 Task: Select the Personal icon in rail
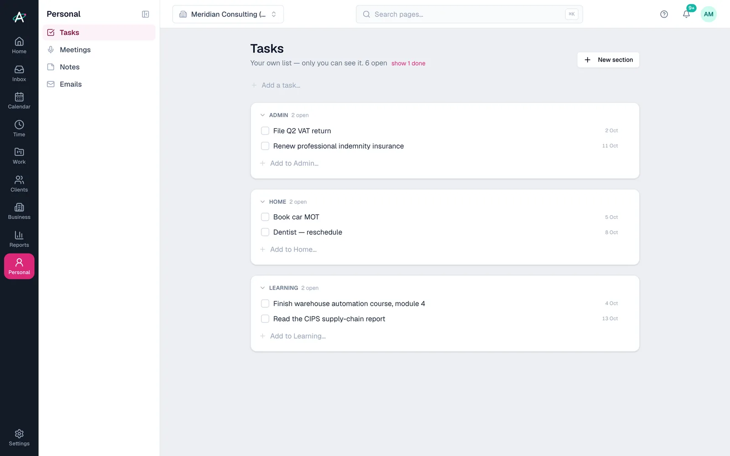[19, 266]
